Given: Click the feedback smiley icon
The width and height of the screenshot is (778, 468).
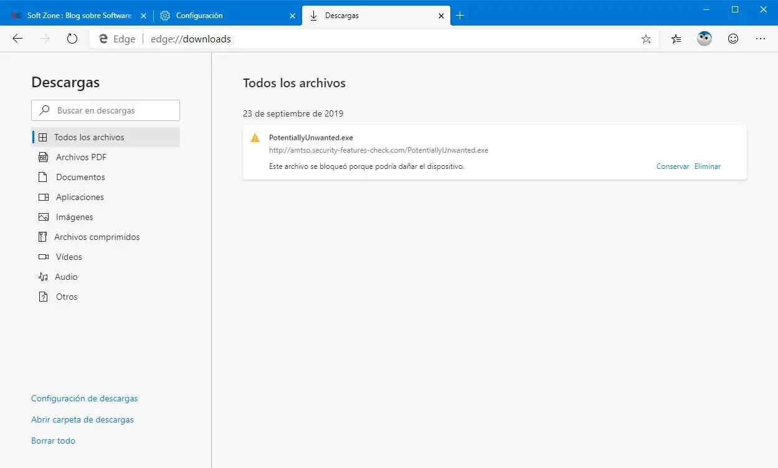Looking at the screenshot, I should [733, 39].
